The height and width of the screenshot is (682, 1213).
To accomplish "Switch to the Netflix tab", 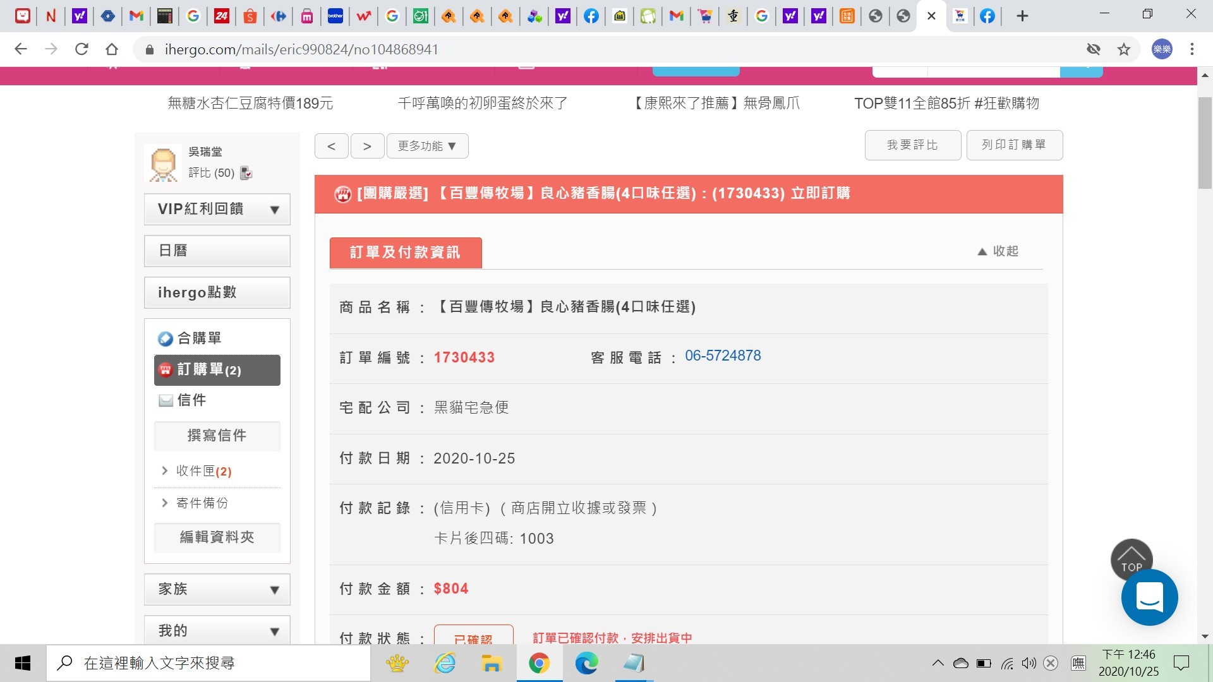I will 51,16.
